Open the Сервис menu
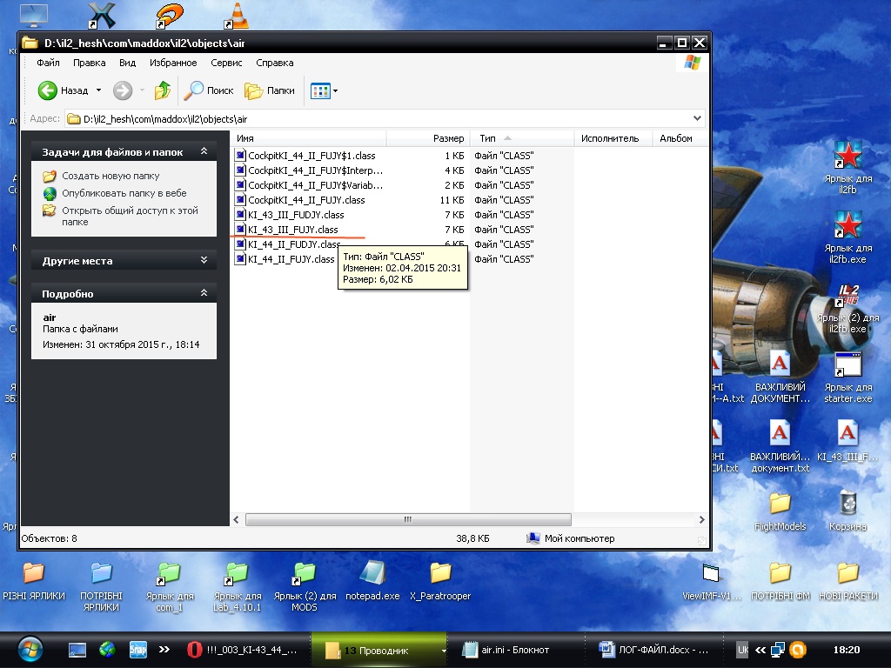The width and height of the screenshot is (891, 668). click(x=226, y=63)
